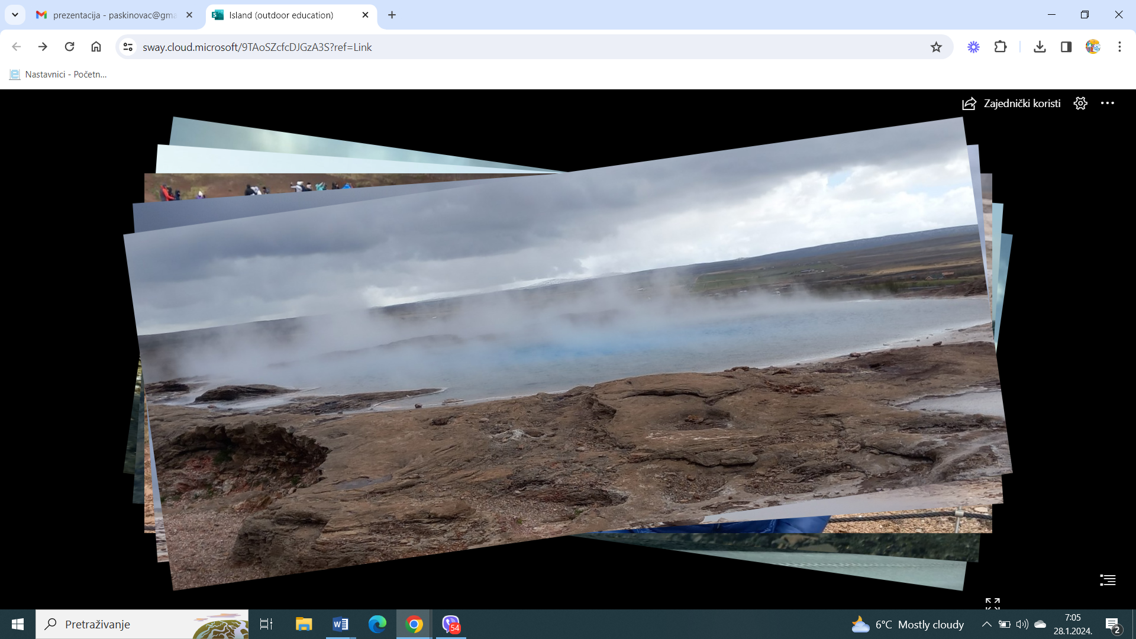Toggle the Chrome side panel
The height and width of the screenshot is (639, 1136).
pos(1066,47)
